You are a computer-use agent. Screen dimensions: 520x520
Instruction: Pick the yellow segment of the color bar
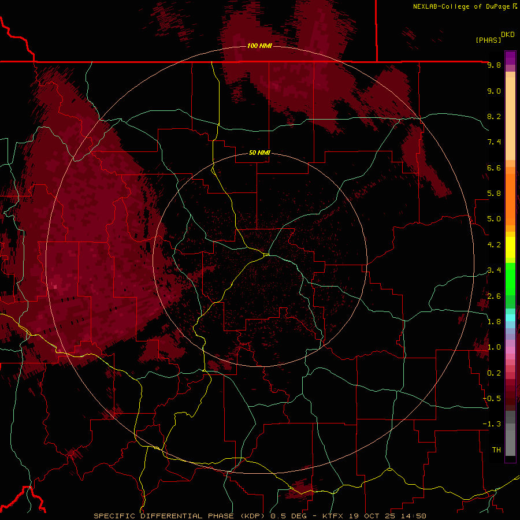tap(510, 247)
